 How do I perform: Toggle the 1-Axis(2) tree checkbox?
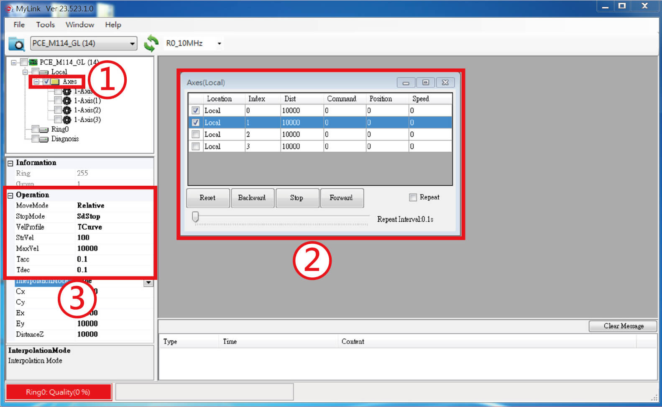click(x=58, y=110)
